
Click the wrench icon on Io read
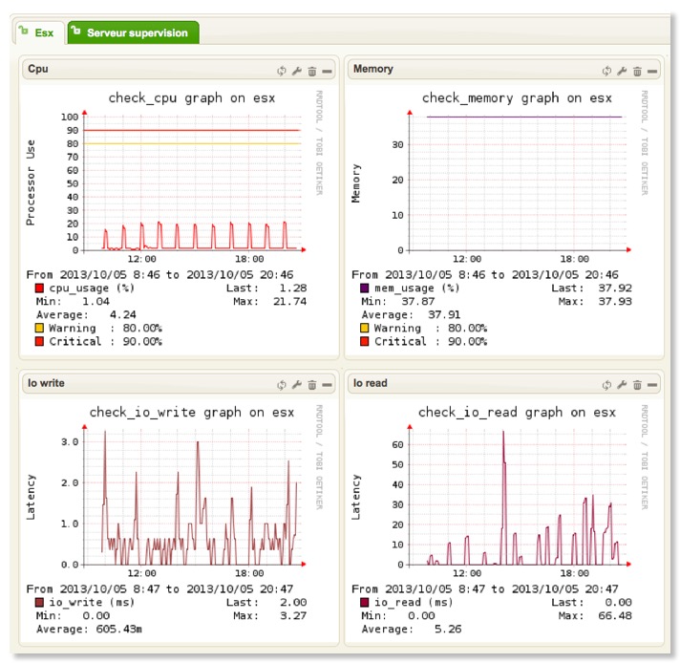(x=622, y=385)
